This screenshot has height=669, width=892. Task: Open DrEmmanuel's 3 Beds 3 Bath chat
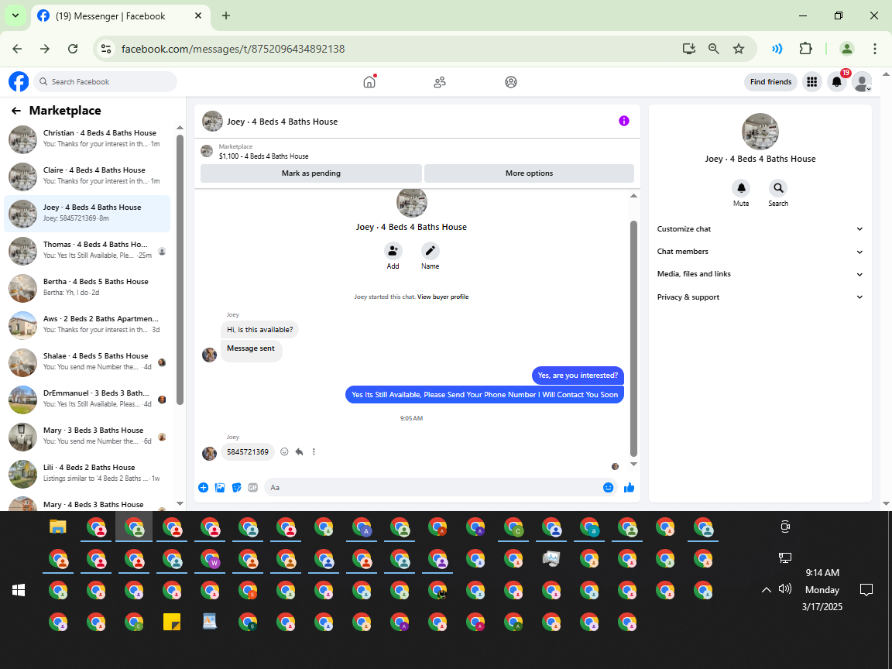pos(87,400)
